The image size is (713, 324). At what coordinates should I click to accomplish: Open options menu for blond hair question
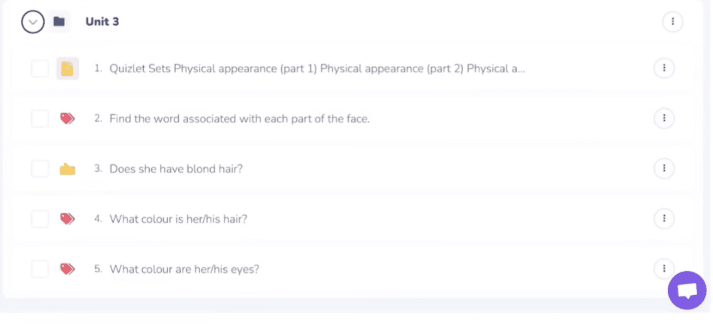point(664,168)
